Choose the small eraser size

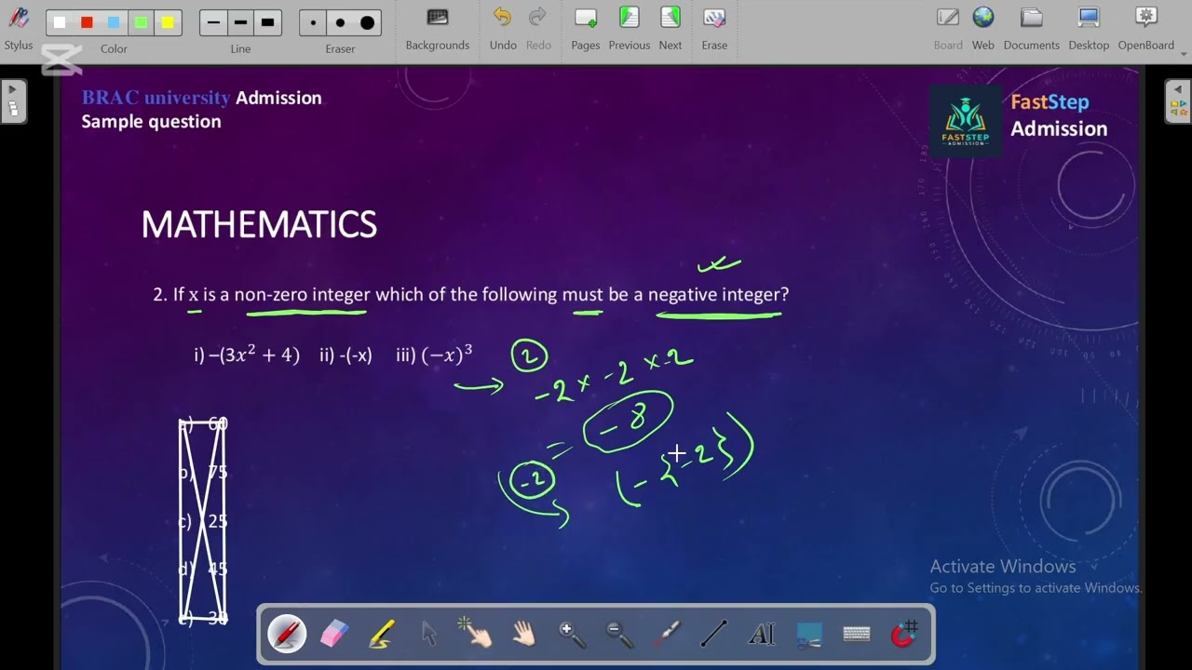313,22
